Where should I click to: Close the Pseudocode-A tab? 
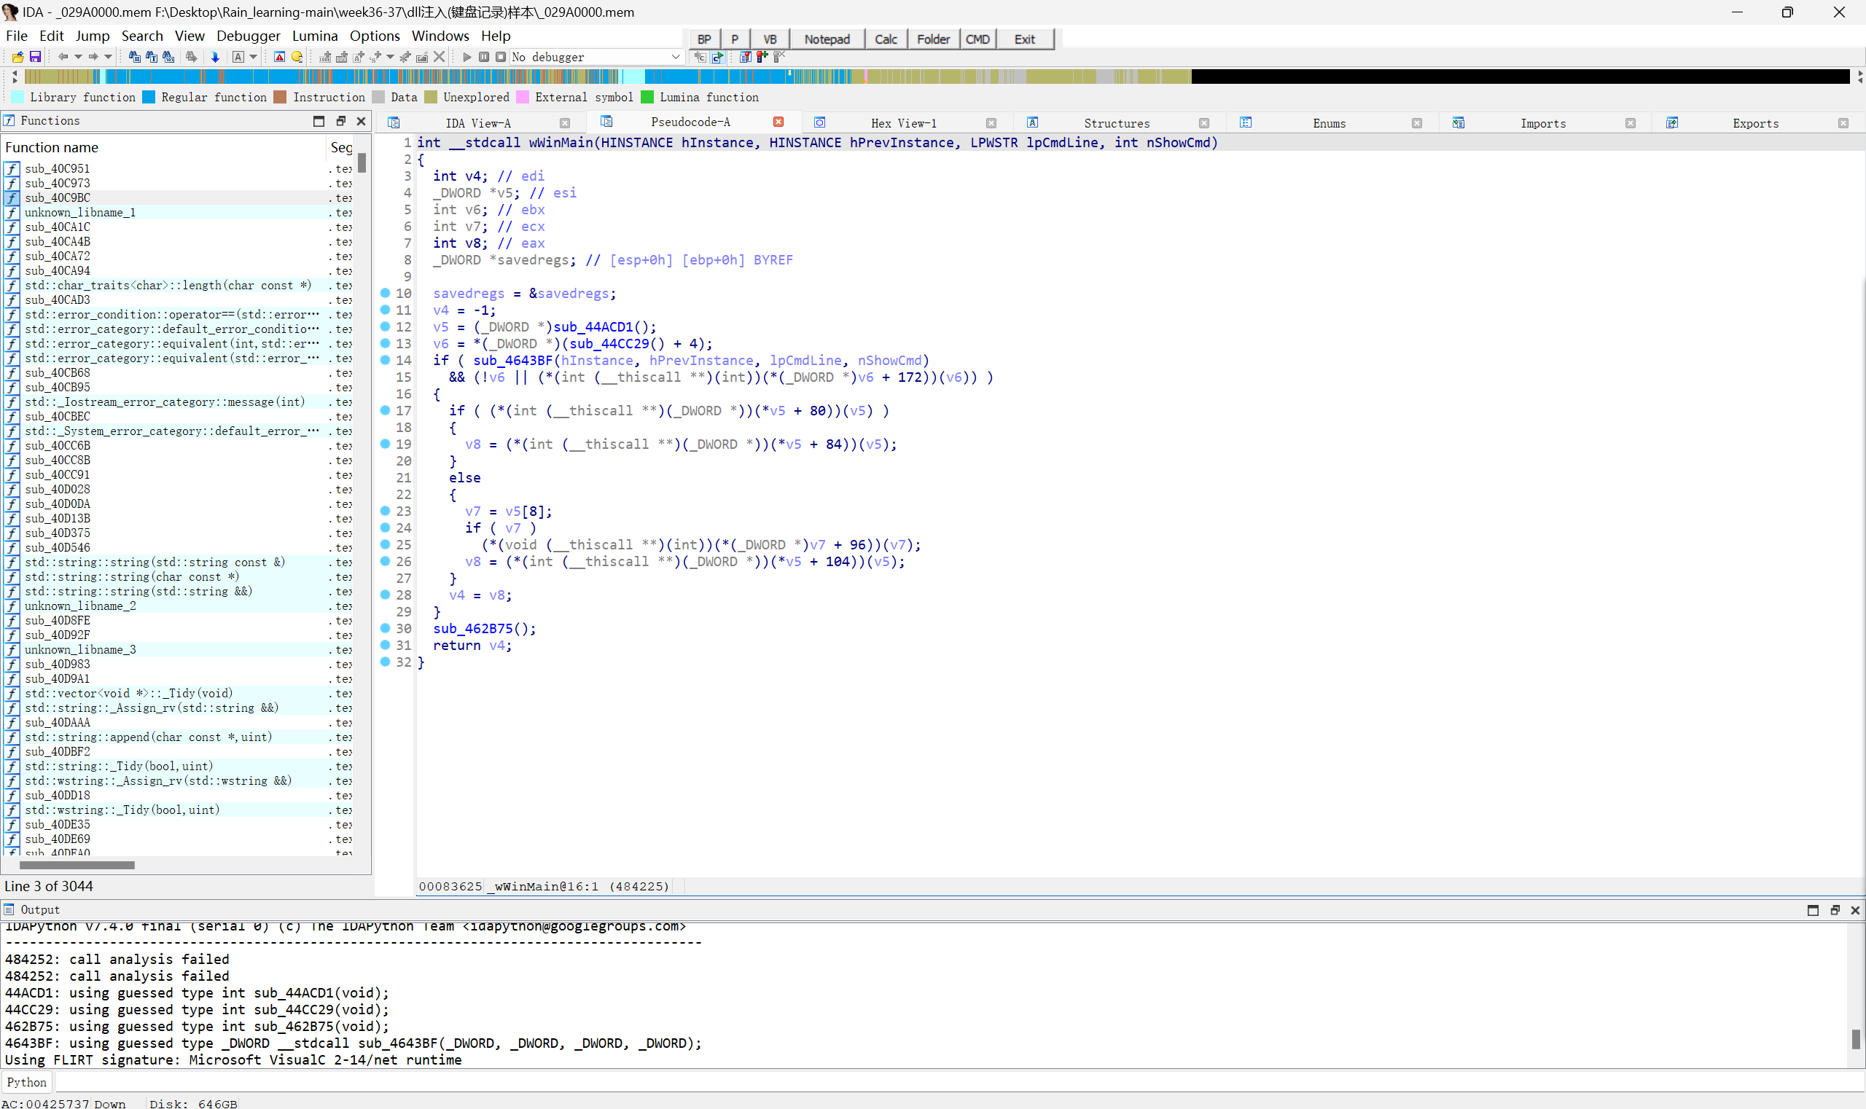(x=778, y=122)
